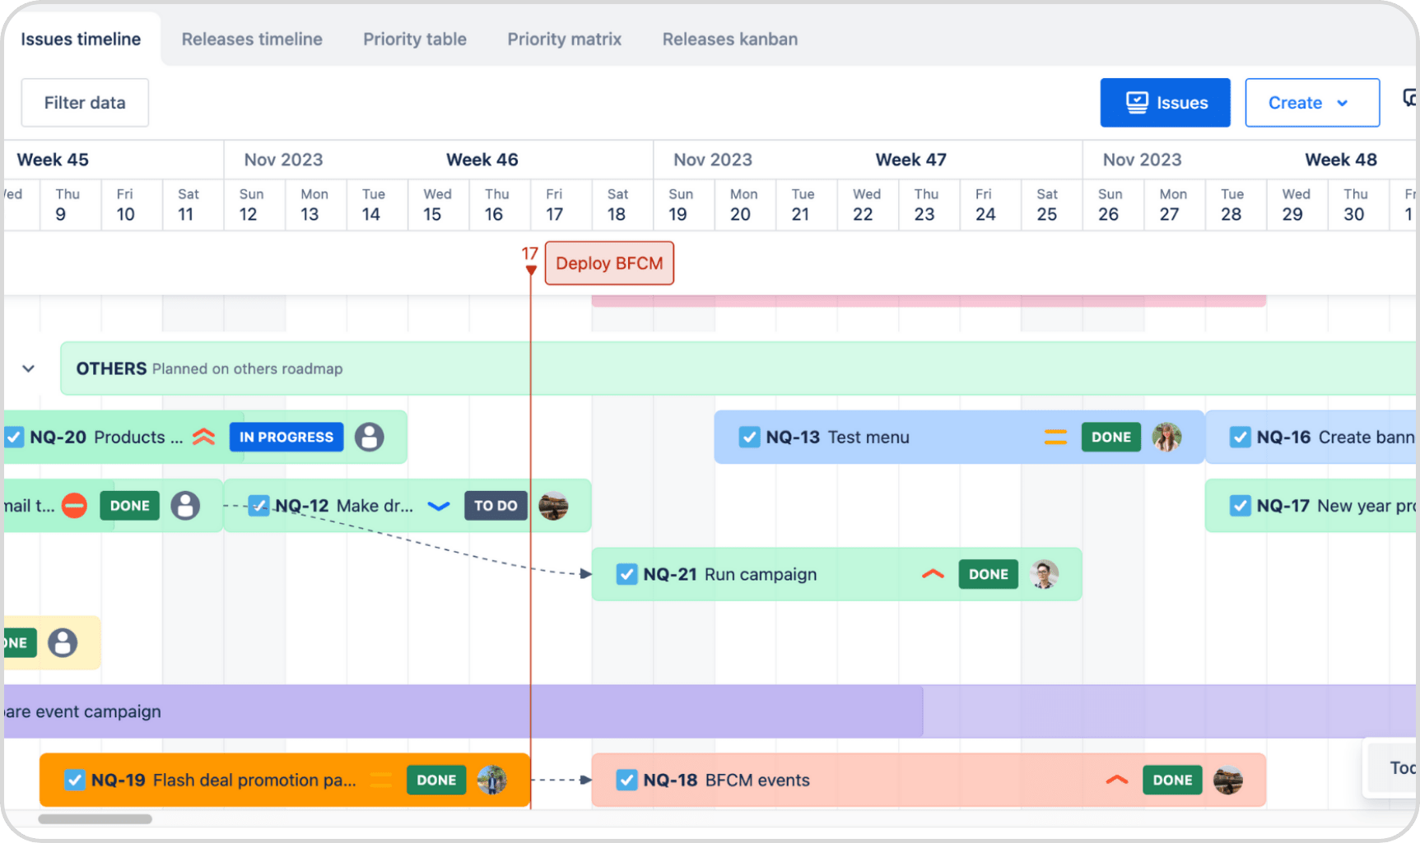Click the unassigned avatar icon on NQ-20
The height and width of the screenshot is (843, 1420).
point(370,437)
